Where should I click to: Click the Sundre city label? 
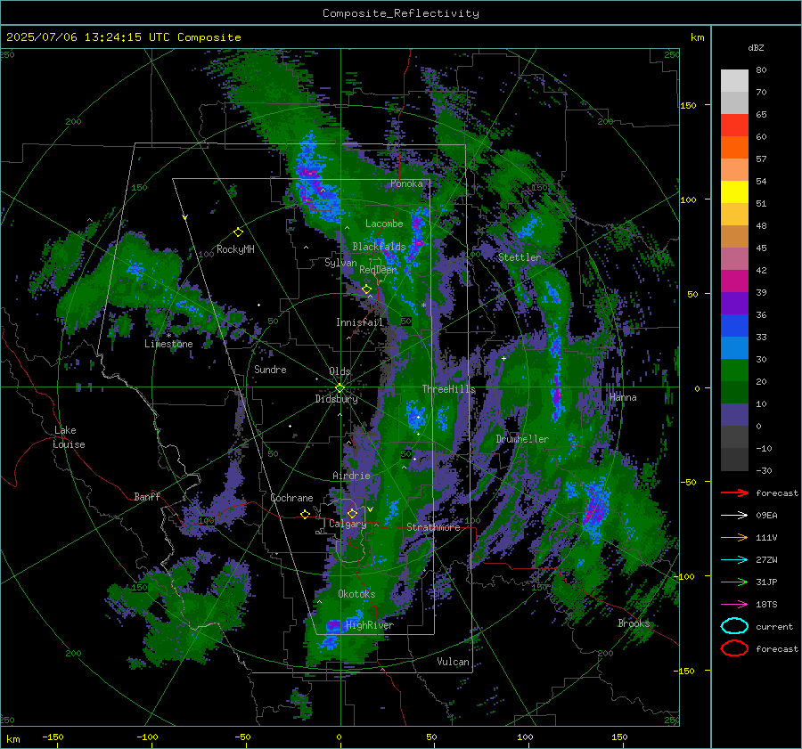[270, 369]
